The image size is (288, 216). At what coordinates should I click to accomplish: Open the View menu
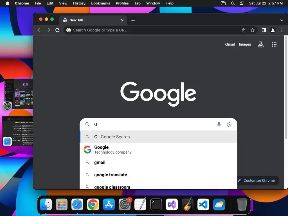click(x=63, y=3)
